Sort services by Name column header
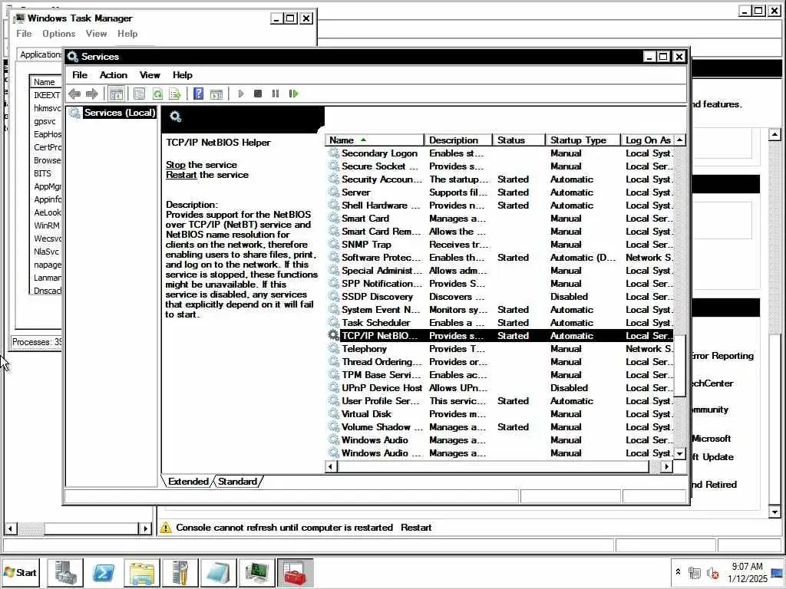 click(x=375, y=140)
